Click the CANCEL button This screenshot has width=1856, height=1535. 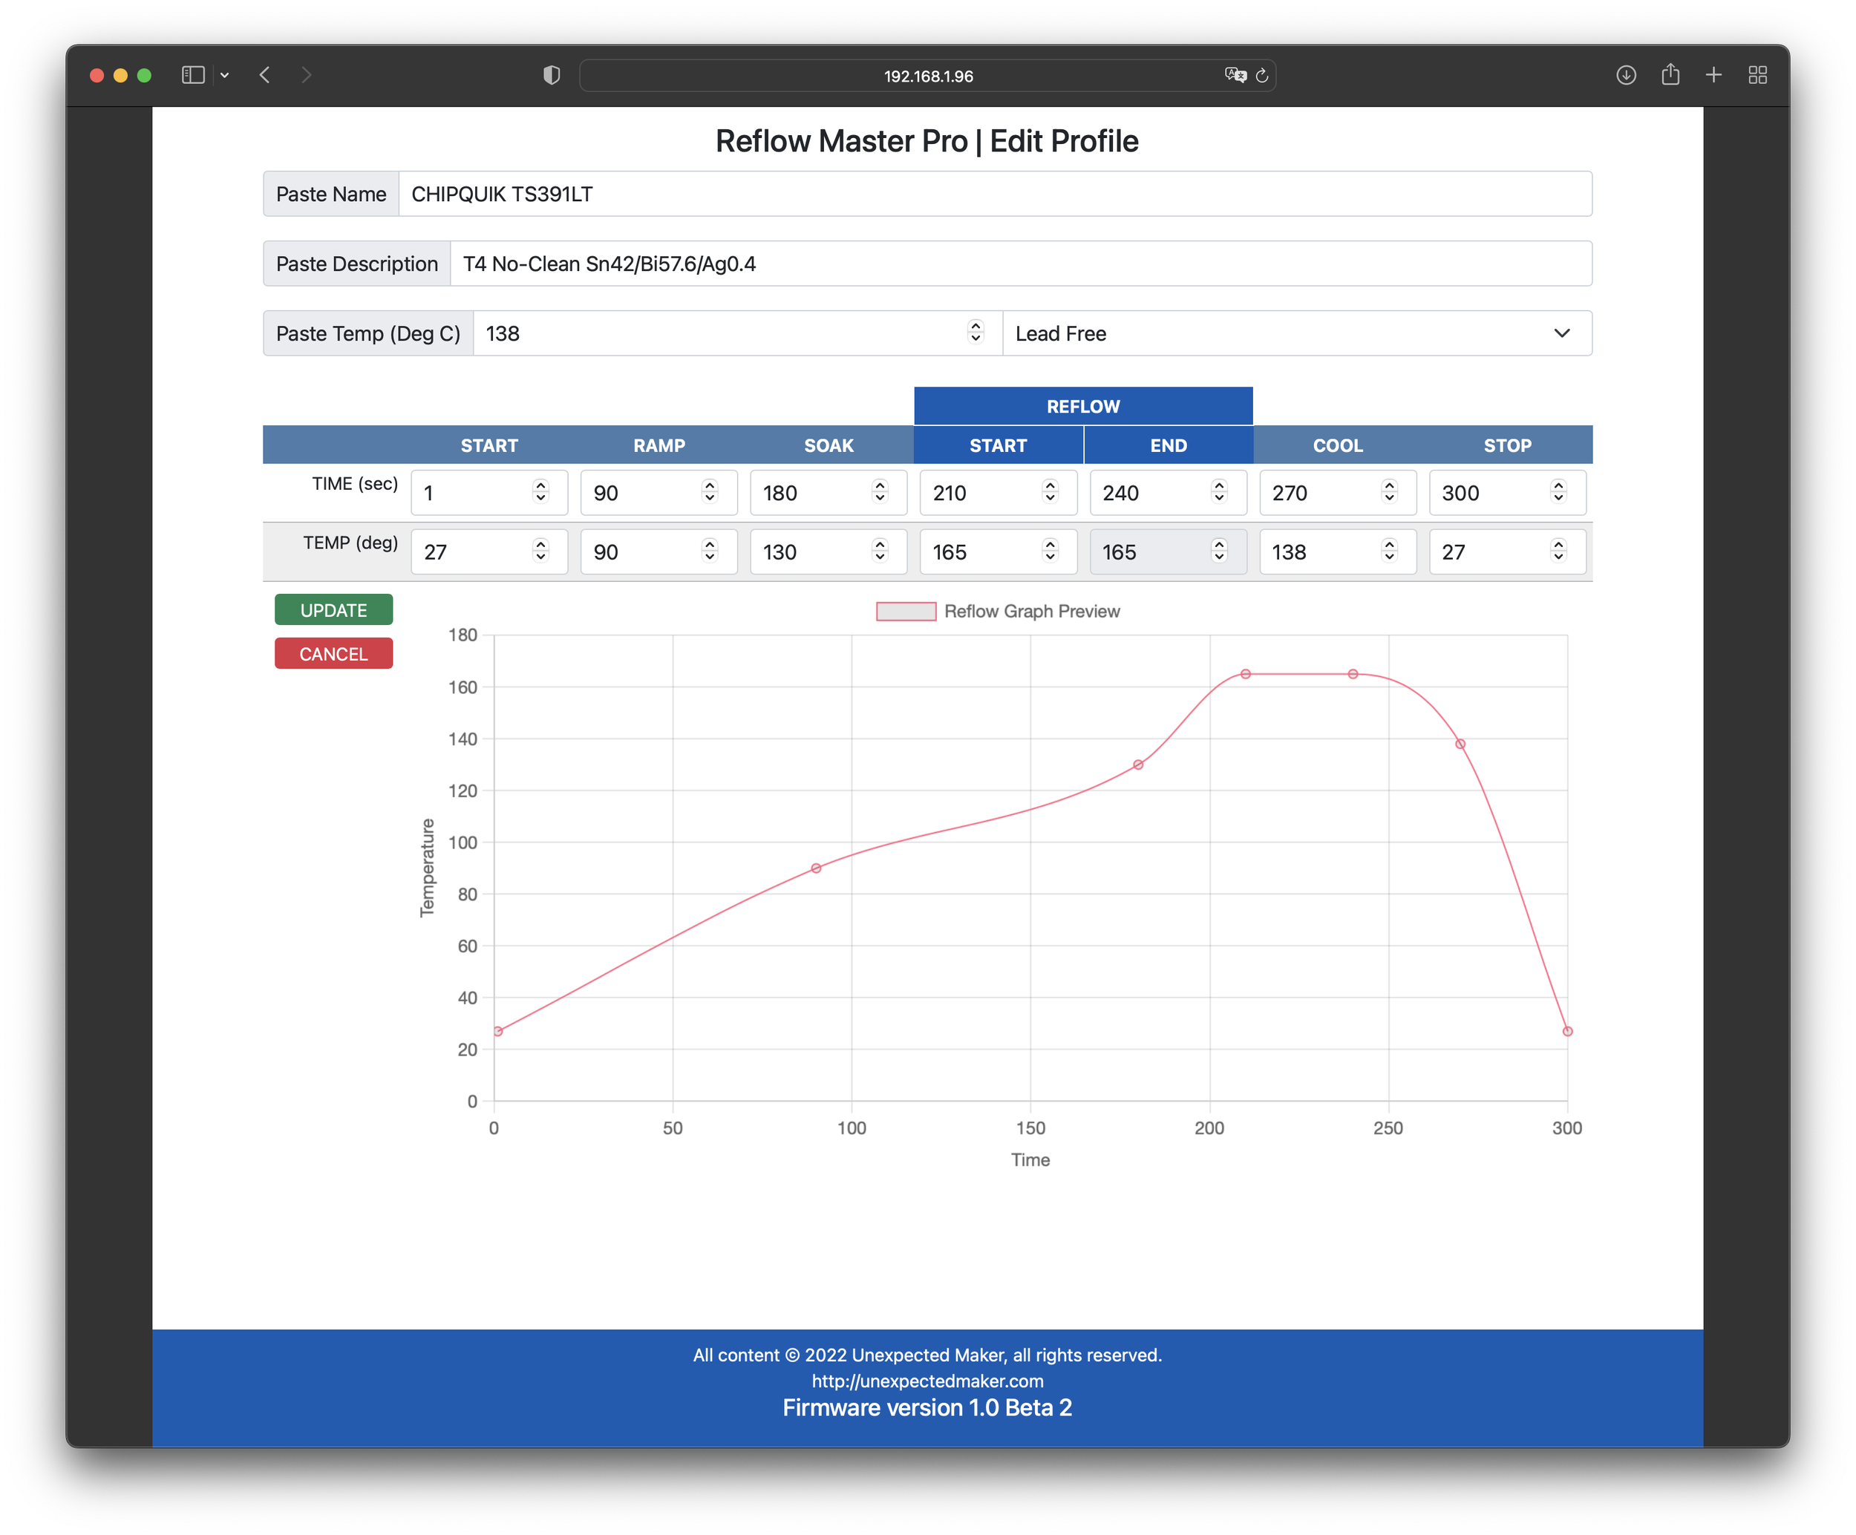[333, 653]
